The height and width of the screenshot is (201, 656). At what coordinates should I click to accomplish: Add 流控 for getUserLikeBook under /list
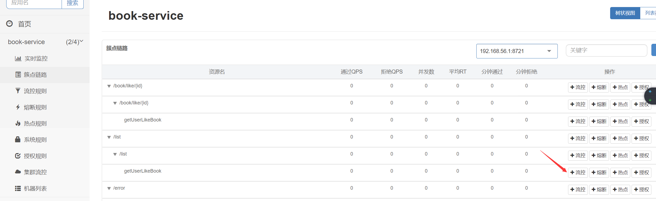tap(578, 173)
